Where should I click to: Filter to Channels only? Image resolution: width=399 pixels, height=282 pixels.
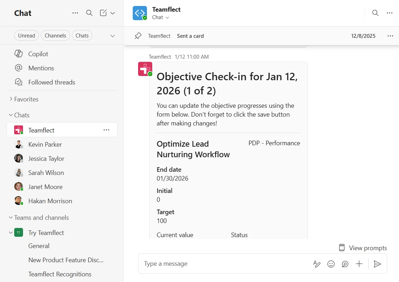click(55, 35)
